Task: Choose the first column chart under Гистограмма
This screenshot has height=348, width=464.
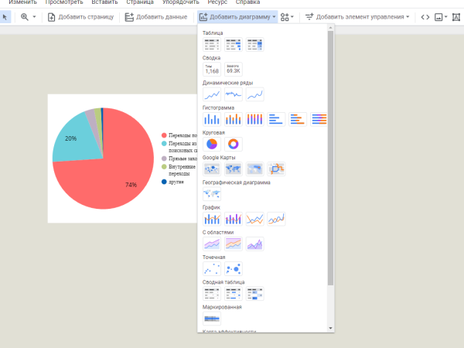Action: point(211,118)
